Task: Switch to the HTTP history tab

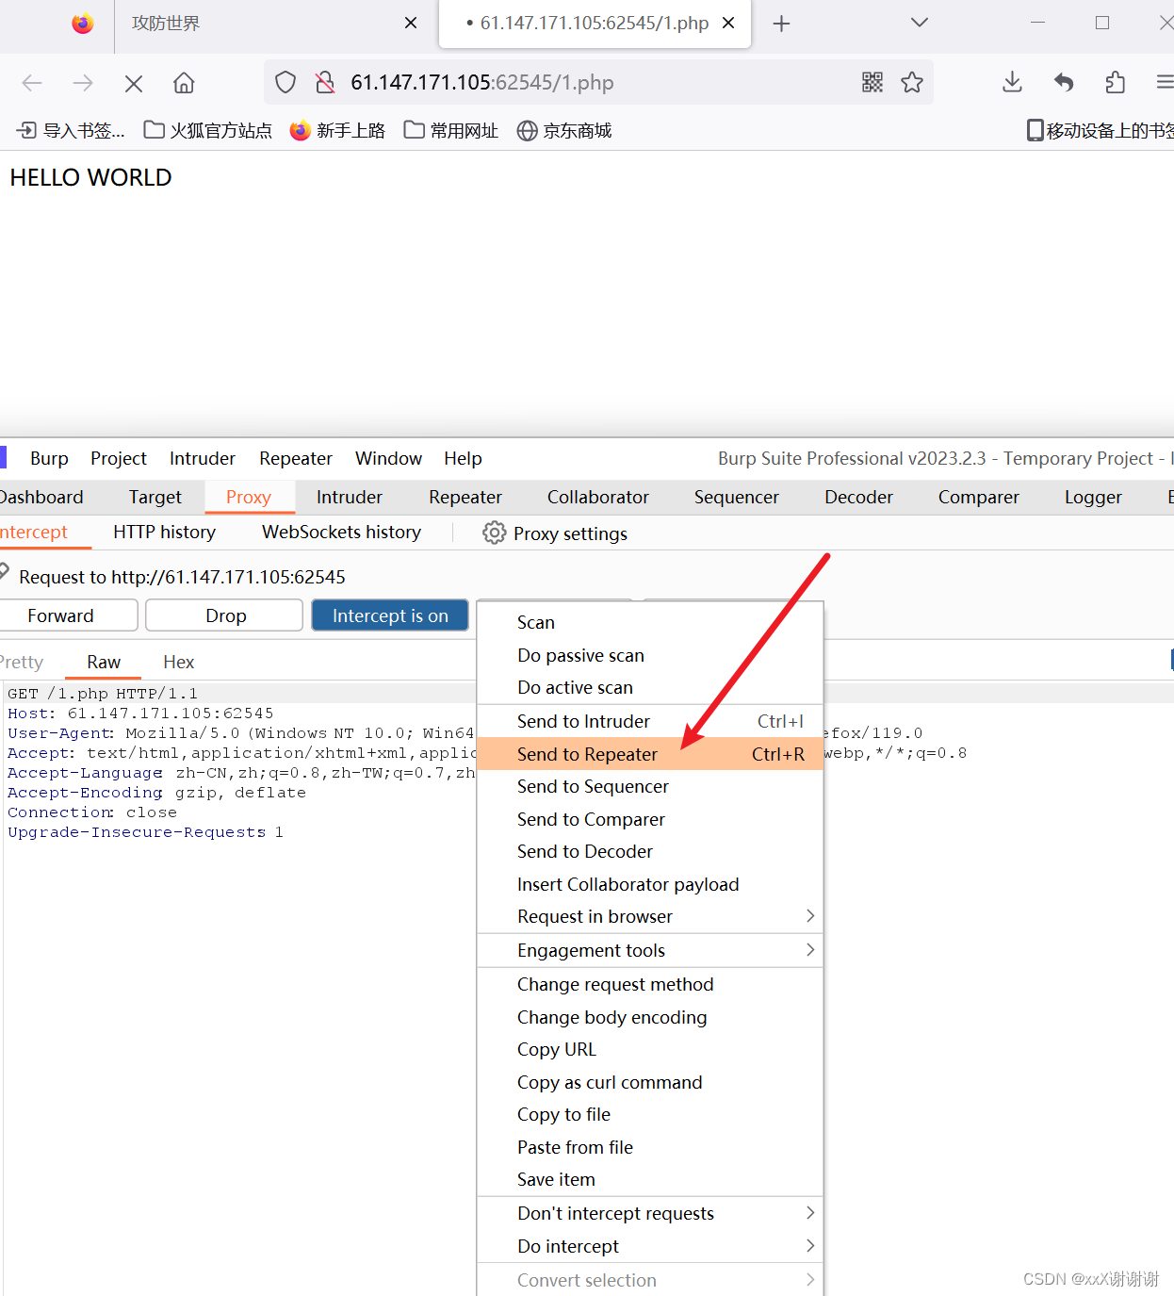Action: (x=163, y=532)
